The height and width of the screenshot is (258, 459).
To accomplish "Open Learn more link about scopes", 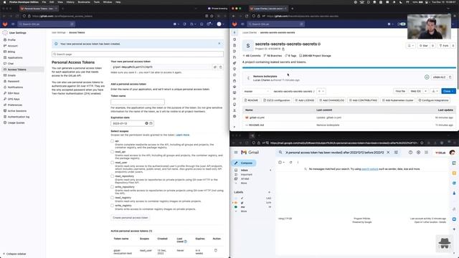I will [x=182, y=135].
